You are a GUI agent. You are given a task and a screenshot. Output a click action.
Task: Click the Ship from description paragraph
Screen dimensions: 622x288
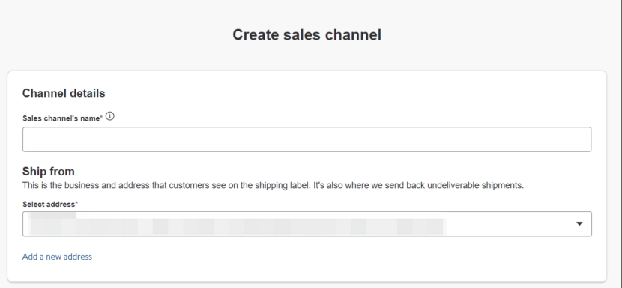[273, 185]
